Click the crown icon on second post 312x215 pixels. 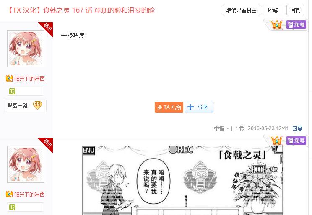point(277,141)
